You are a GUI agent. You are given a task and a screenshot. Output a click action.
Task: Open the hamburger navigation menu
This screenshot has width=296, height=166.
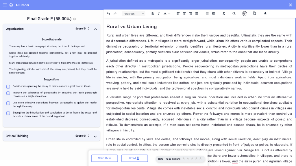coord(5,5)
